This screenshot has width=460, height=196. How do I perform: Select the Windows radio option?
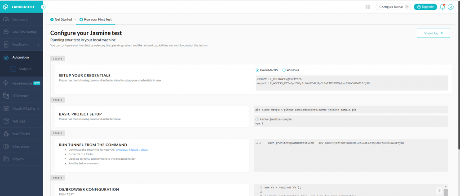click(x=284, y=70)
